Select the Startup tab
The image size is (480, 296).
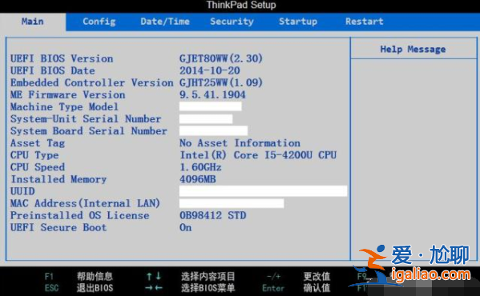pos(298,22)
